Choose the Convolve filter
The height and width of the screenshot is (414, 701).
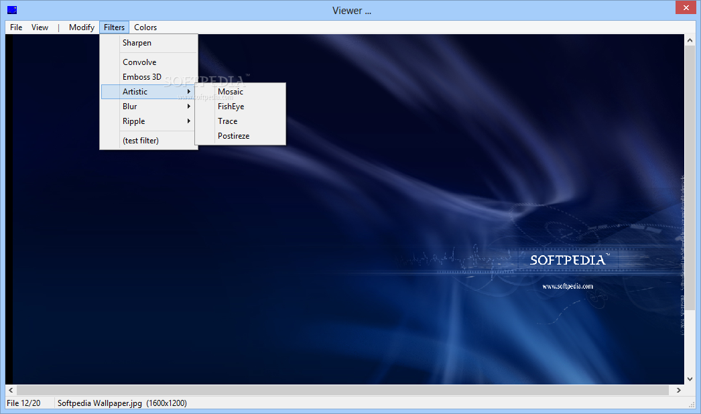pyautogui.click(x=149, y=62)
